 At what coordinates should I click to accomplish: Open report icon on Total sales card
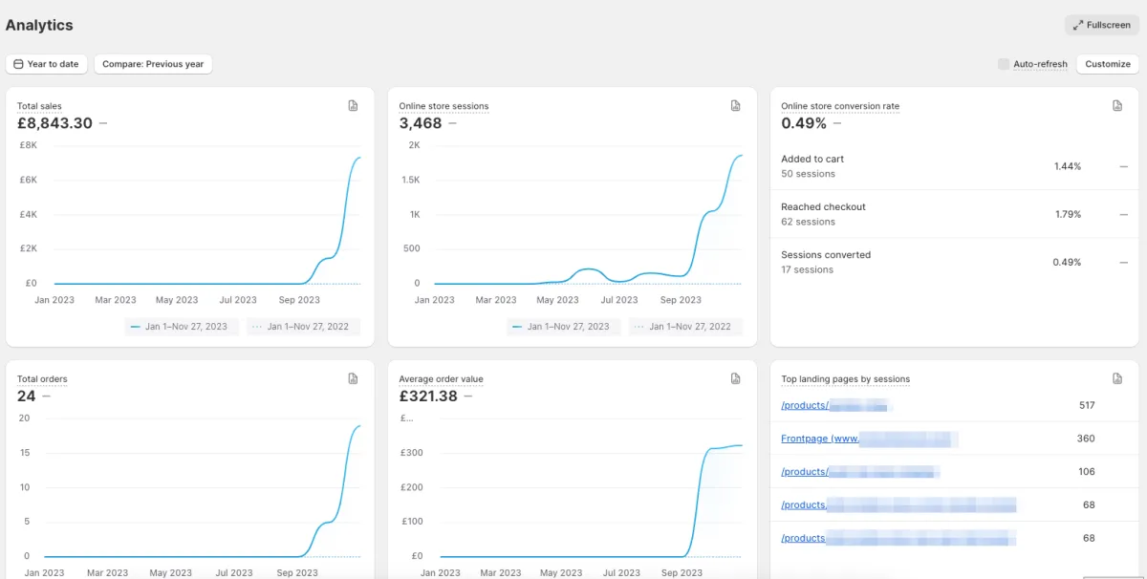(x=353, y=106)
